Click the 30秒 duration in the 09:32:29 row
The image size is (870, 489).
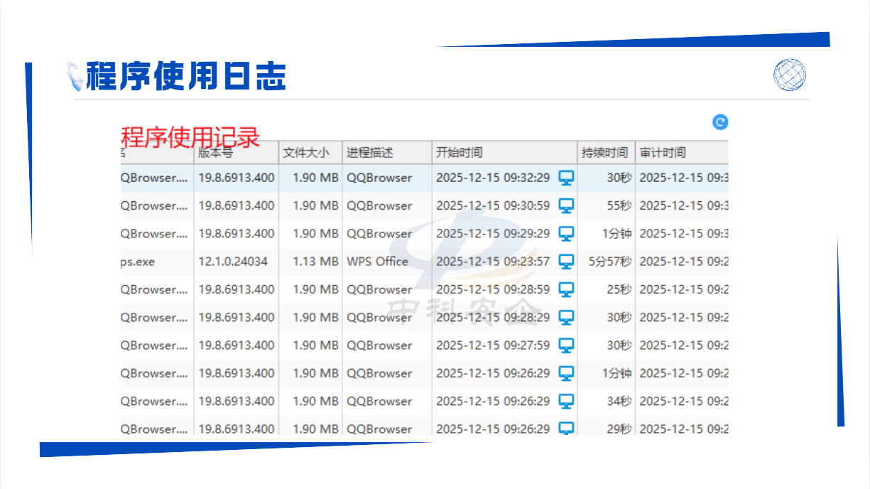coord(619,178)
